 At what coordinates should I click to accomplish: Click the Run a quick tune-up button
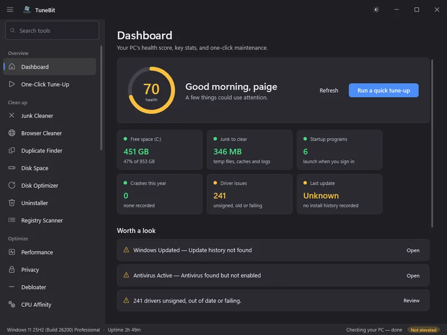tap(383, 90)
